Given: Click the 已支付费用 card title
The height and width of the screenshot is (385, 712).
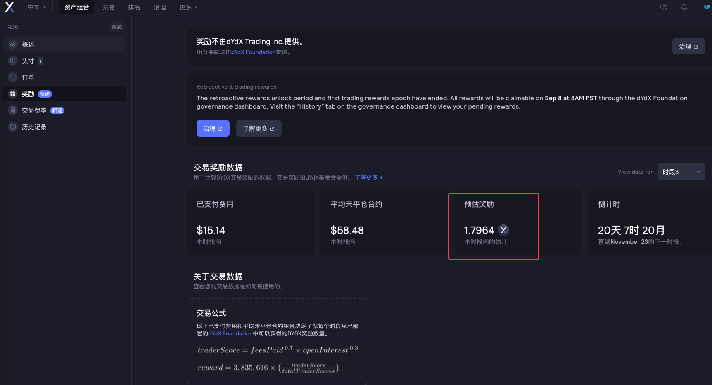Looking at the screenshot, I should (x=215, y=204).
